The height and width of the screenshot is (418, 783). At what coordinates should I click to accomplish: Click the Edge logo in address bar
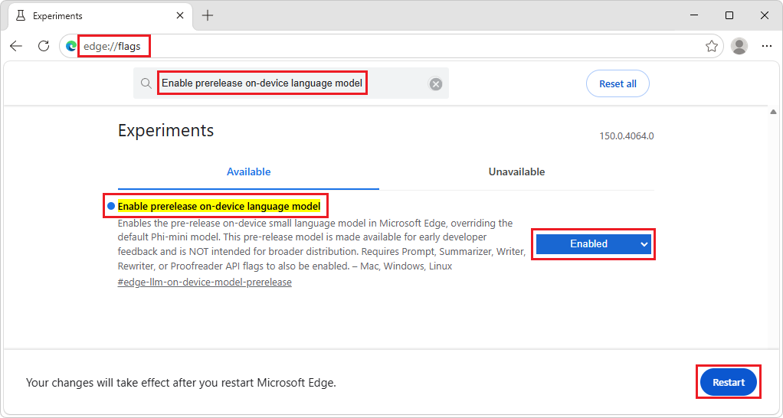(x=71, y=47)
